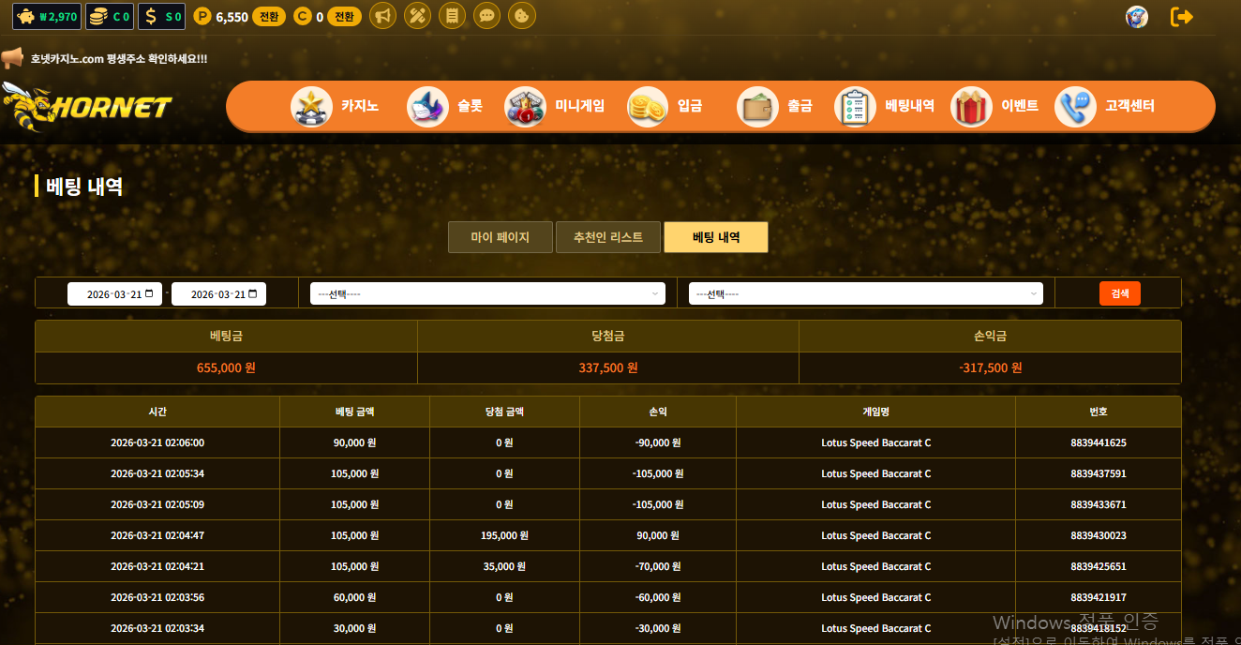Click the logout arrow icon

(x=1182, y=17)
